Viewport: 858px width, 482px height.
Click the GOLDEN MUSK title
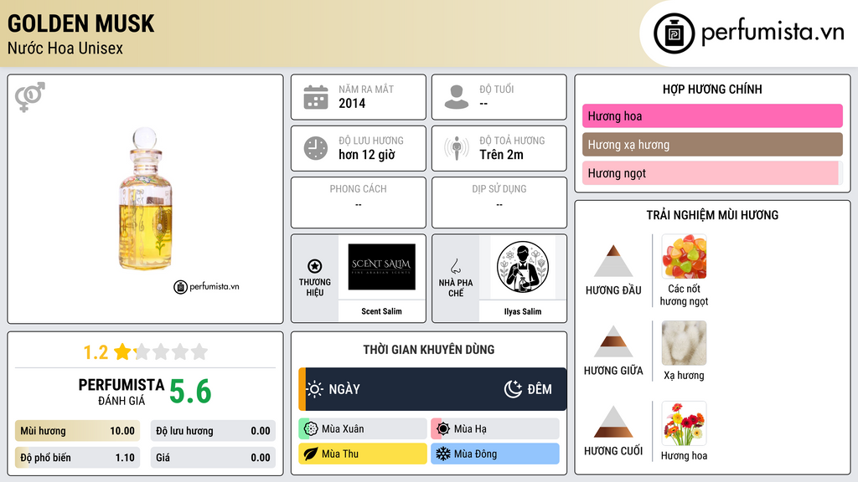point(81,23)
